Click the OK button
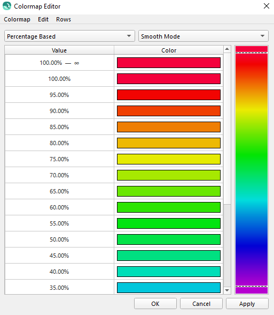Viewport: 274px width, 315px height. coord(155,304)
